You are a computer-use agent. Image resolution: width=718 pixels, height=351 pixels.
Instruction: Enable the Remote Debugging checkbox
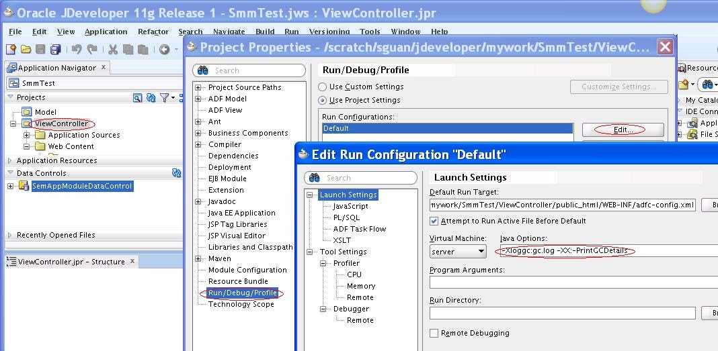[x=434, y=333]
